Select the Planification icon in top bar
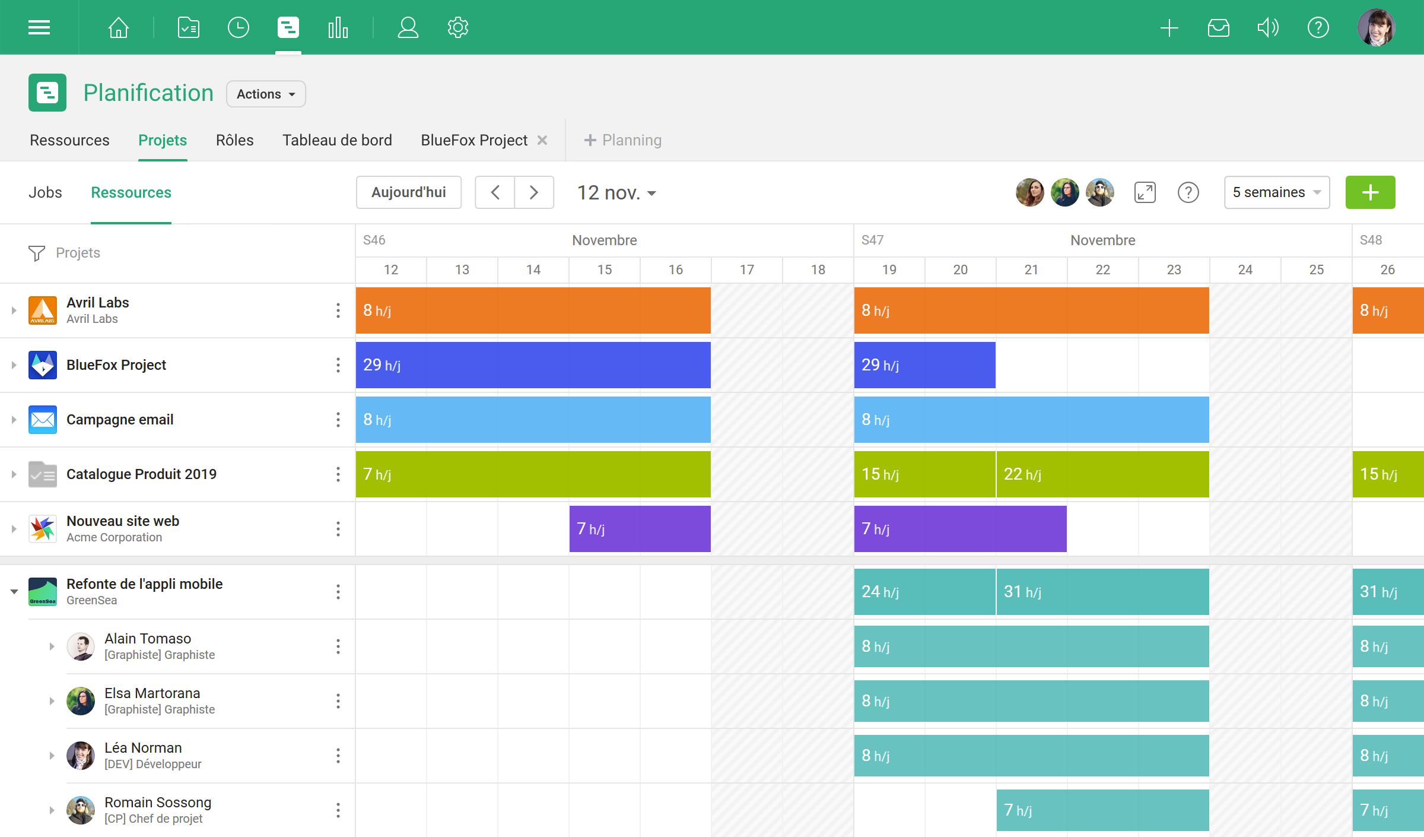 click(288, 27)
